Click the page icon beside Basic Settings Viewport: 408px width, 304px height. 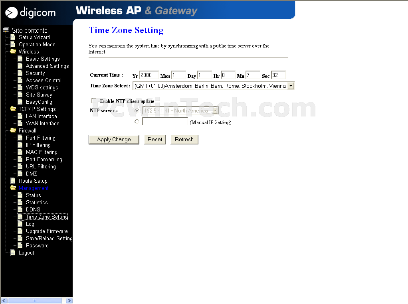(x=20, y=59)
